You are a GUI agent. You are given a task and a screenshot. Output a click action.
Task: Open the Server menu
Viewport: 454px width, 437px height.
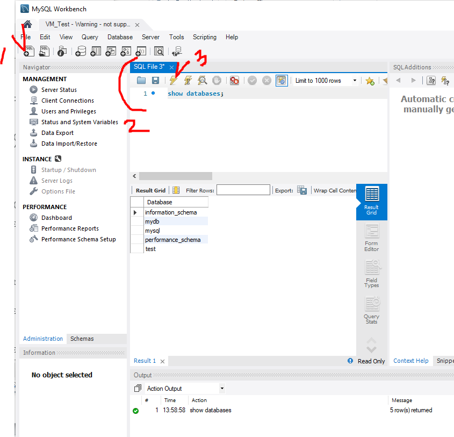pyautogui.click(x=150, y=37)
